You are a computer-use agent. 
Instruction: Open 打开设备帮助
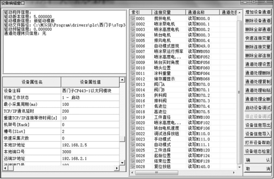point(258,143)
